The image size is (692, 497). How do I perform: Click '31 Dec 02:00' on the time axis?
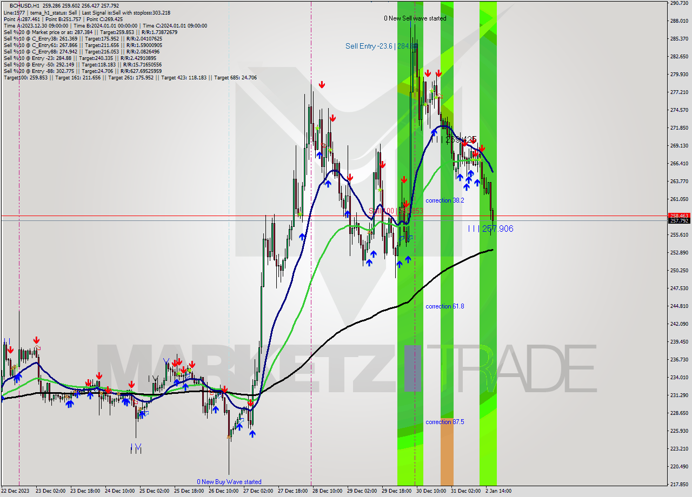click(x=467, y=491)
